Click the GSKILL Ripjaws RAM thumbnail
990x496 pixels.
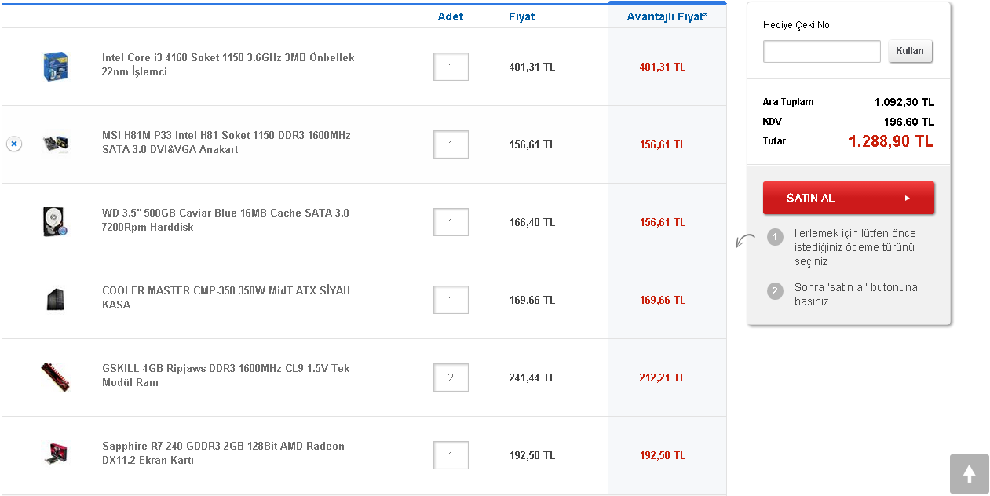[56, 377]
